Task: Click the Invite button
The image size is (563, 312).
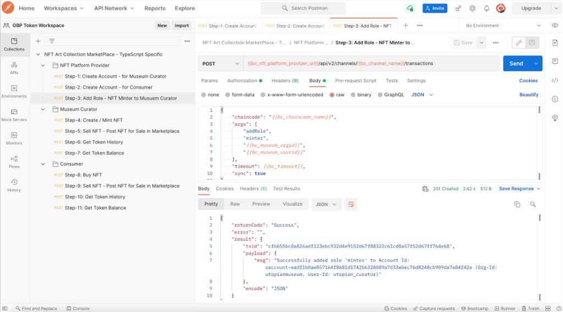Action: [435, 8]
